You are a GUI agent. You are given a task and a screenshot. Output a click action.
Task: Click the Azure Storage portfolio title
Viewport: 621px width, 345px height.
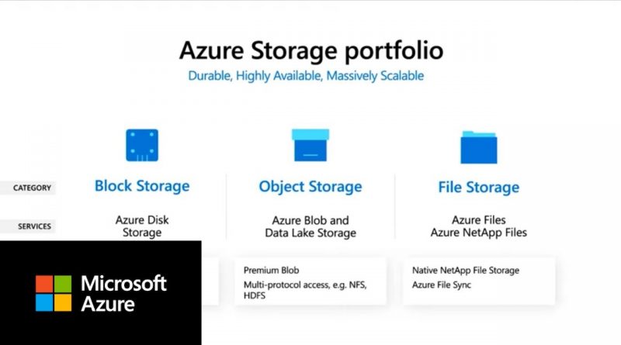click(x=311, y=50)
